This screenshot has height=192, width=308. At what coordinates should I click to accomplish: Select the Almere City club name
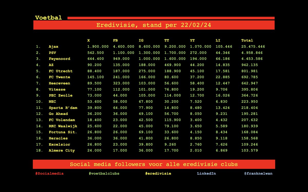click(x=62, y=150)
